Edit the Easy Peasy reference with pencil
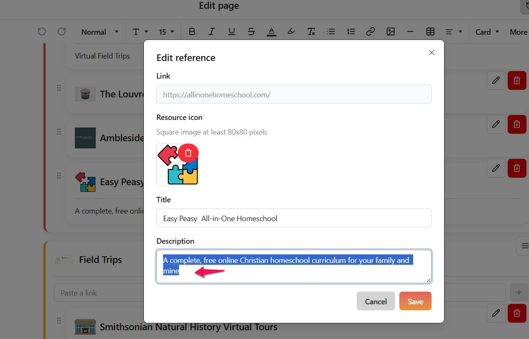The width and height of the screenshot is (529, 339). [x=496, y=168]
